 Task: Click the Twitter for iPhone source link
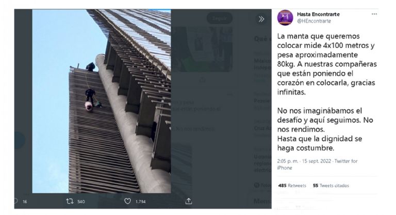point(317,165)
